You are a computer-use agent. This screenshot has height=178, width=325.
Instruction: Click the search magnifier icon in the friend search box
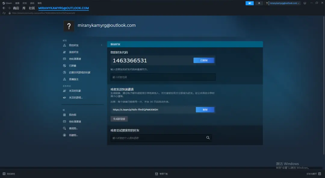(208, 138)
